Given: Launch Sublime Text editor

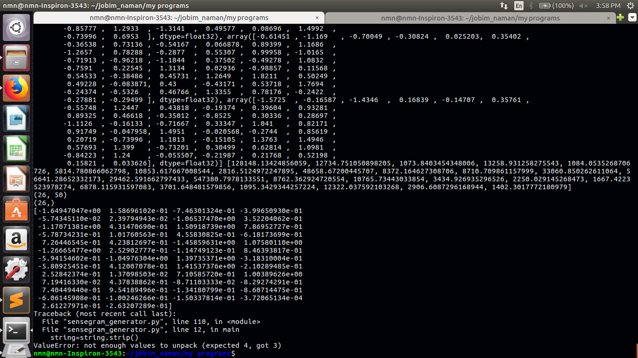Looking at the screenshot, I should click(16, 300).
